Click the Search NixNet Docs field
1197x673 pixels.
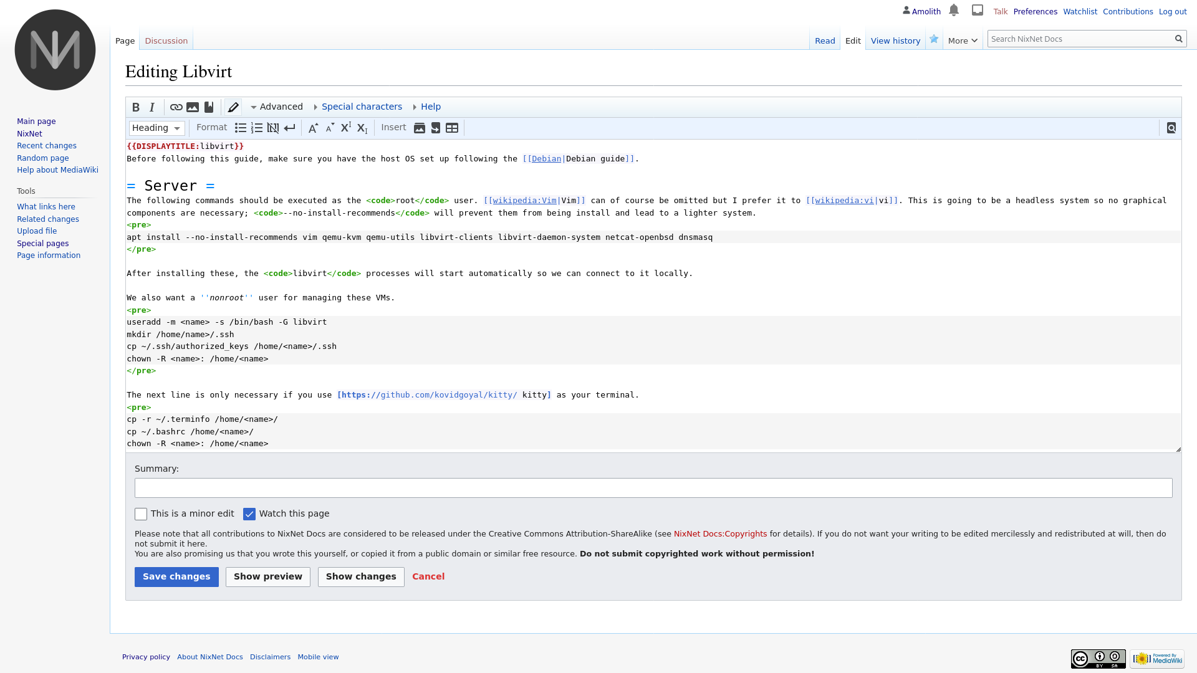pyautogui.click(x=1080, y=39)
